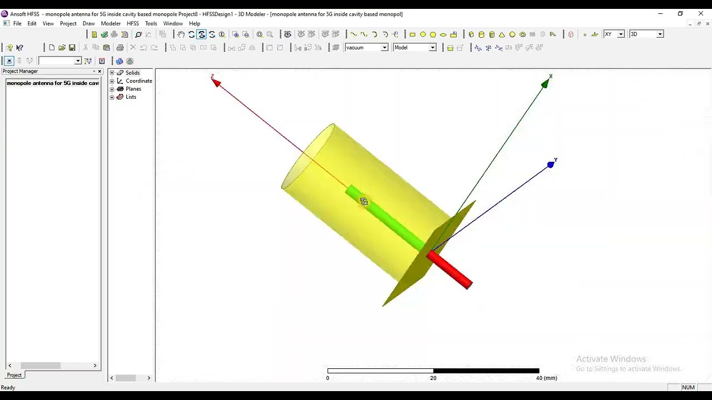
Task: Click the Zoom Out icon
Action: pyautogui.click(x=246, y=34)
